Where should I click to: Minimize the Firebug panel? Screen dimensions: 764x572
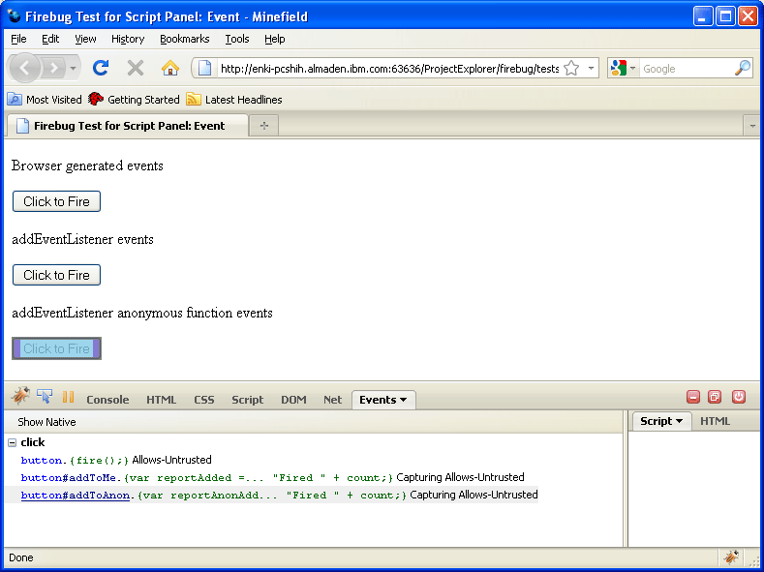[x=693, y=397]
